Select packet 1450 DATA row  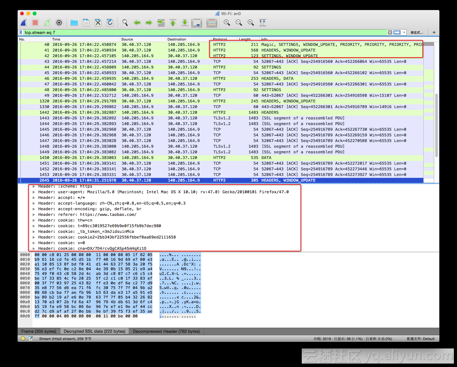pos(221,158)
